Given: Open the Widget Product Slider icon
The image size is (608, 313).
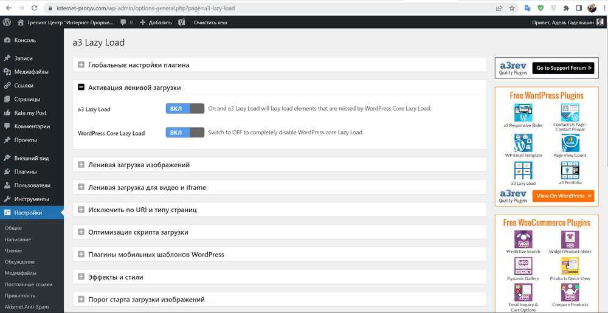Looking at the screenshot, I should pos(570,239).
